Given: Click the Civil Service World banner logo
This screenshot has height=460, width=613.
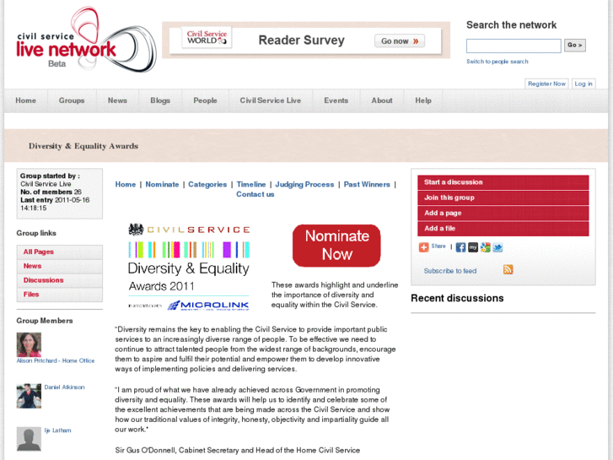Looking at the screenshot, I should click(x=207, y=38).
